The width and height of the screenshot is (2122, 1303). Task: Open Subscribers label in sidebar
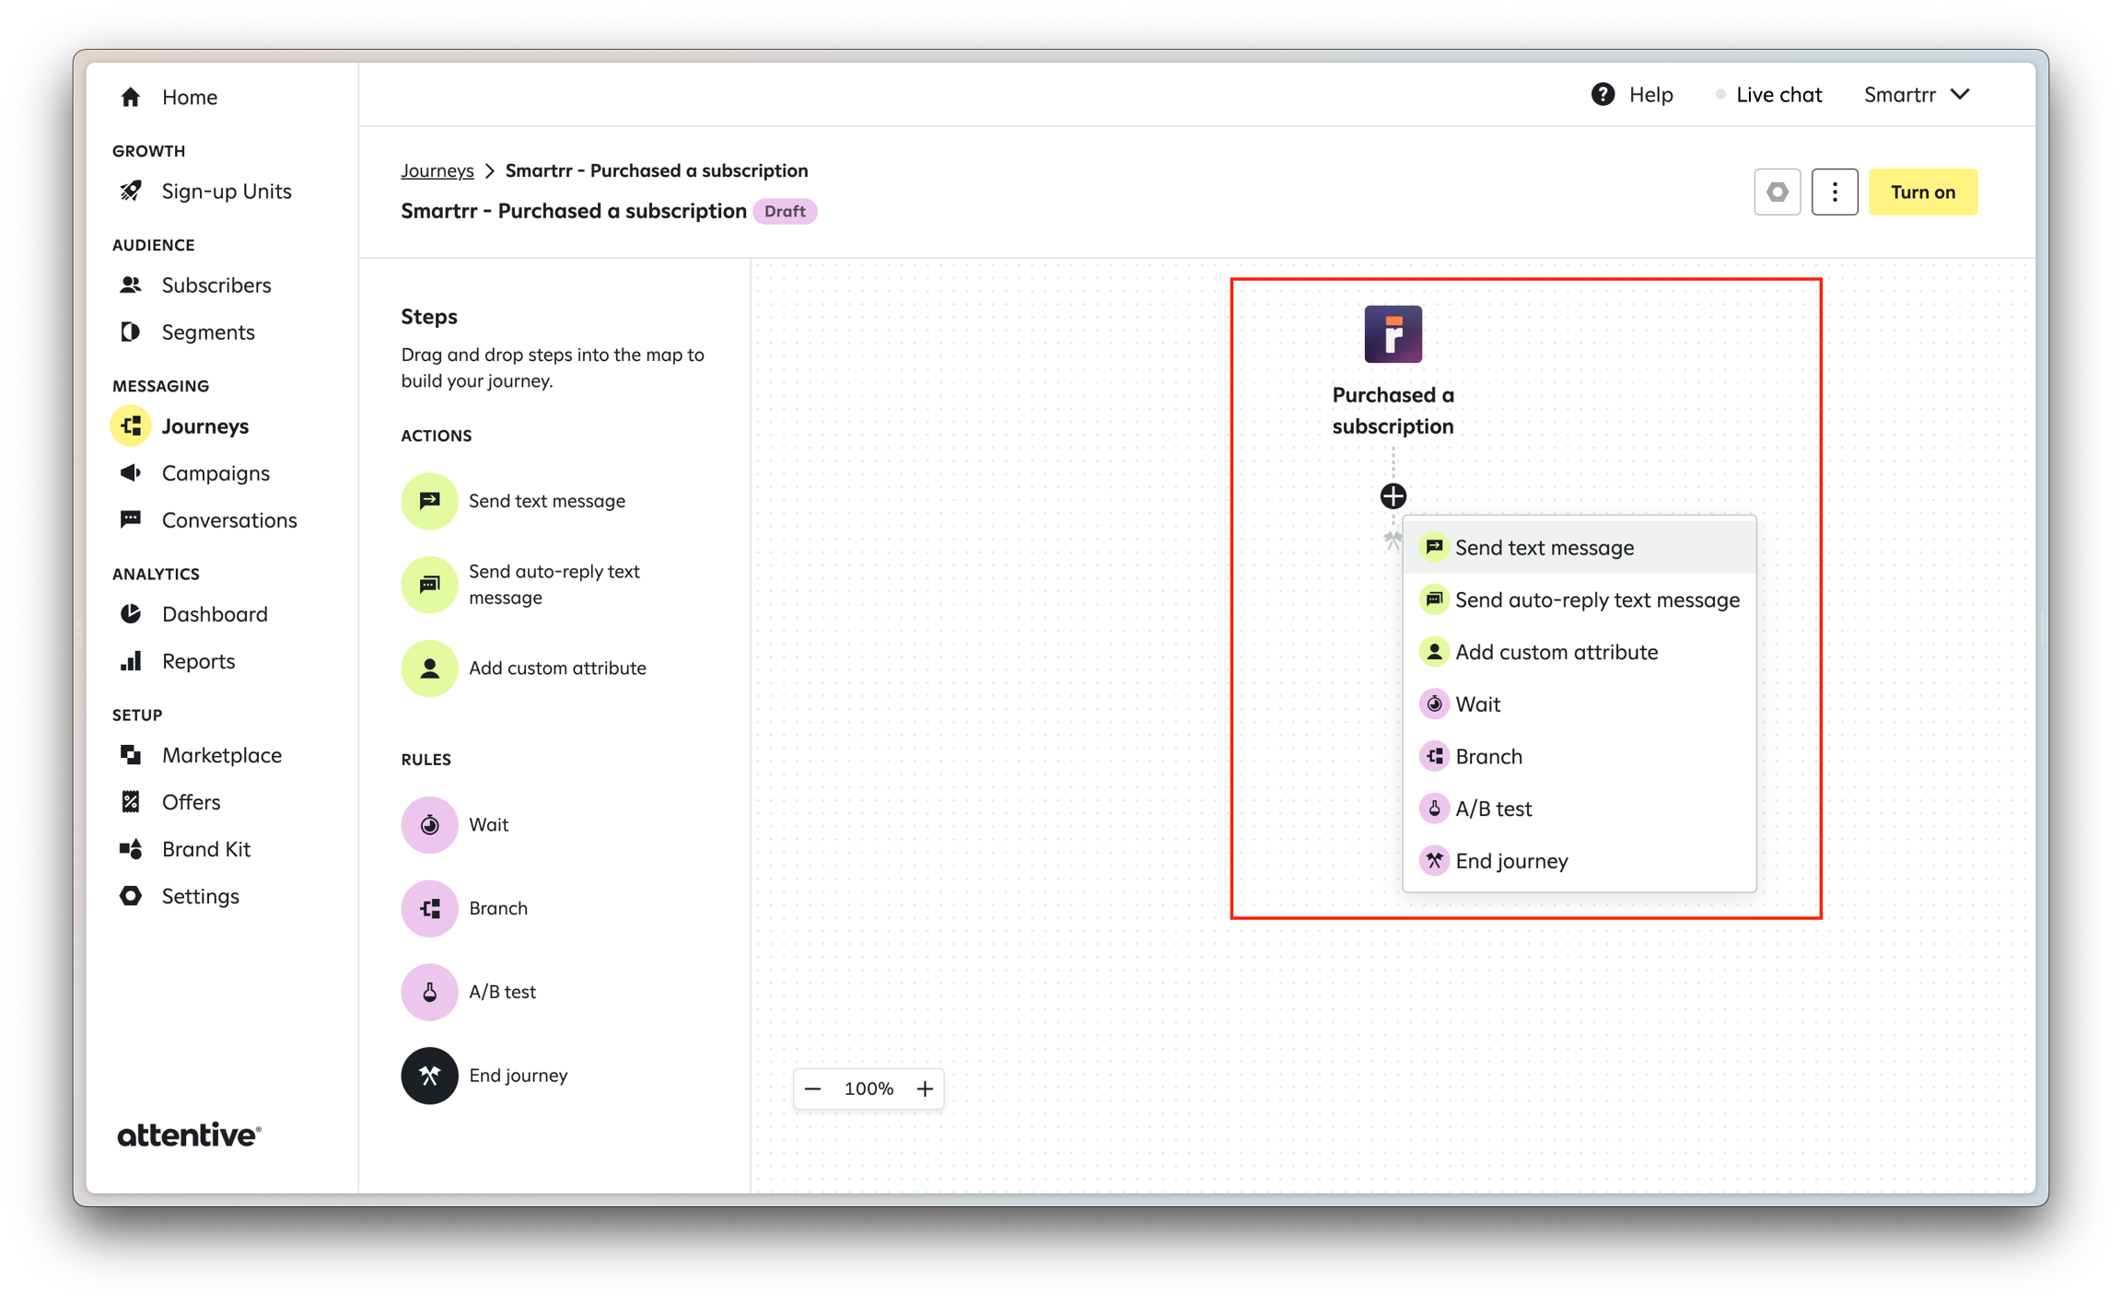pos(216,285)
